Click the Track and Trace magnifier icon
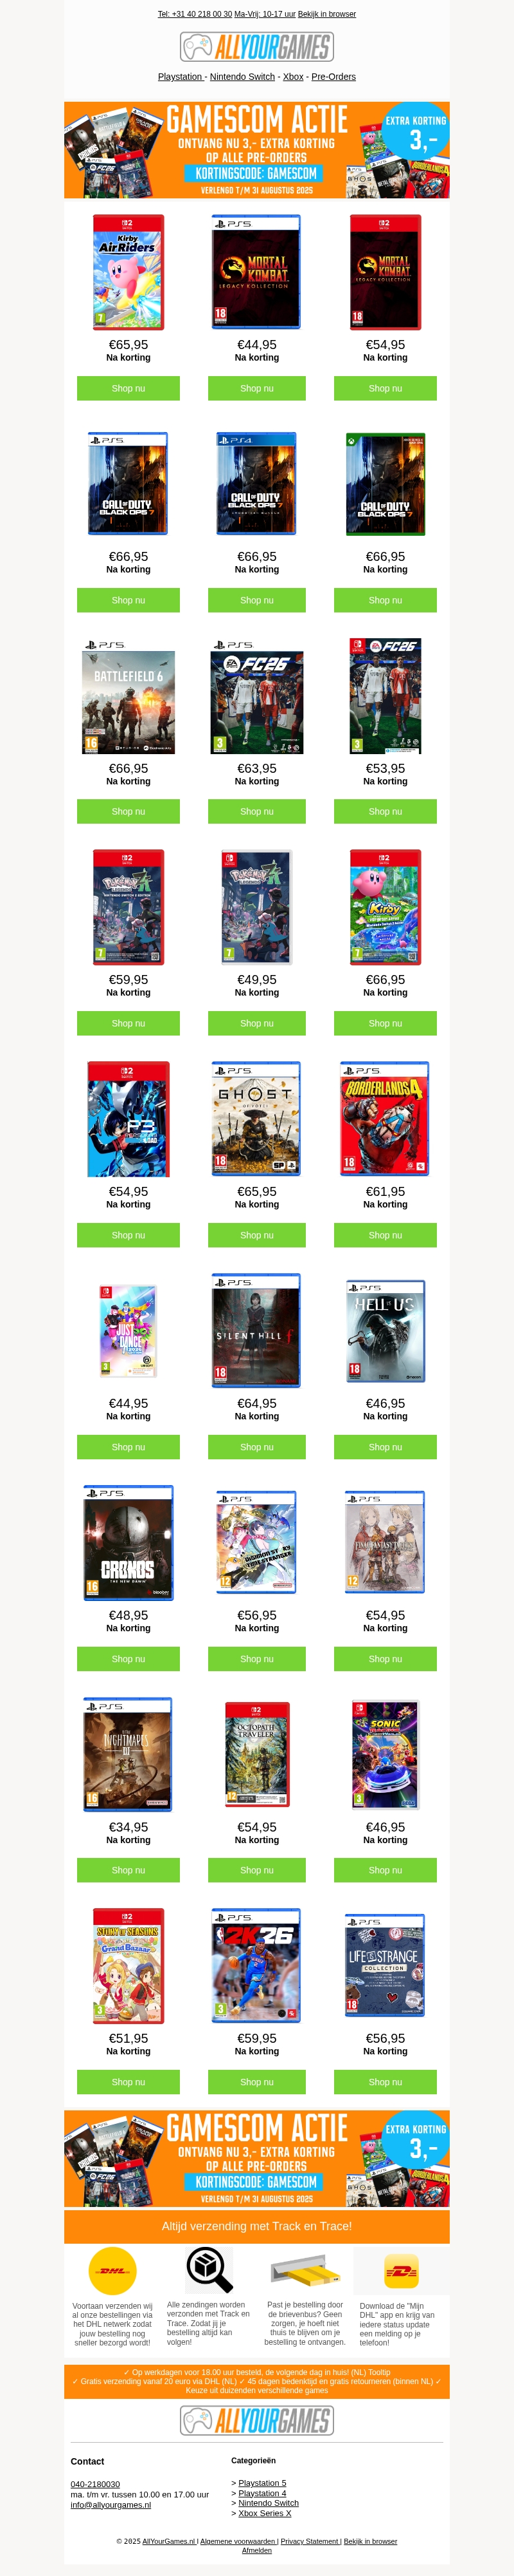 point(209,2270)
